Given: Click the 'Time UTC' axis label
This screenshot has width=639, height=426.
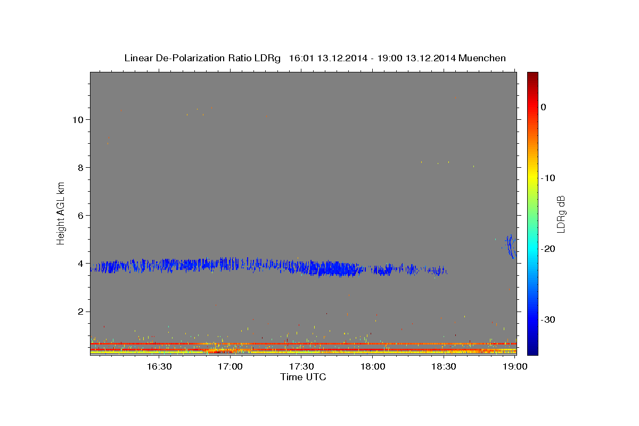Looking at the screenshot, I should 303,377.
